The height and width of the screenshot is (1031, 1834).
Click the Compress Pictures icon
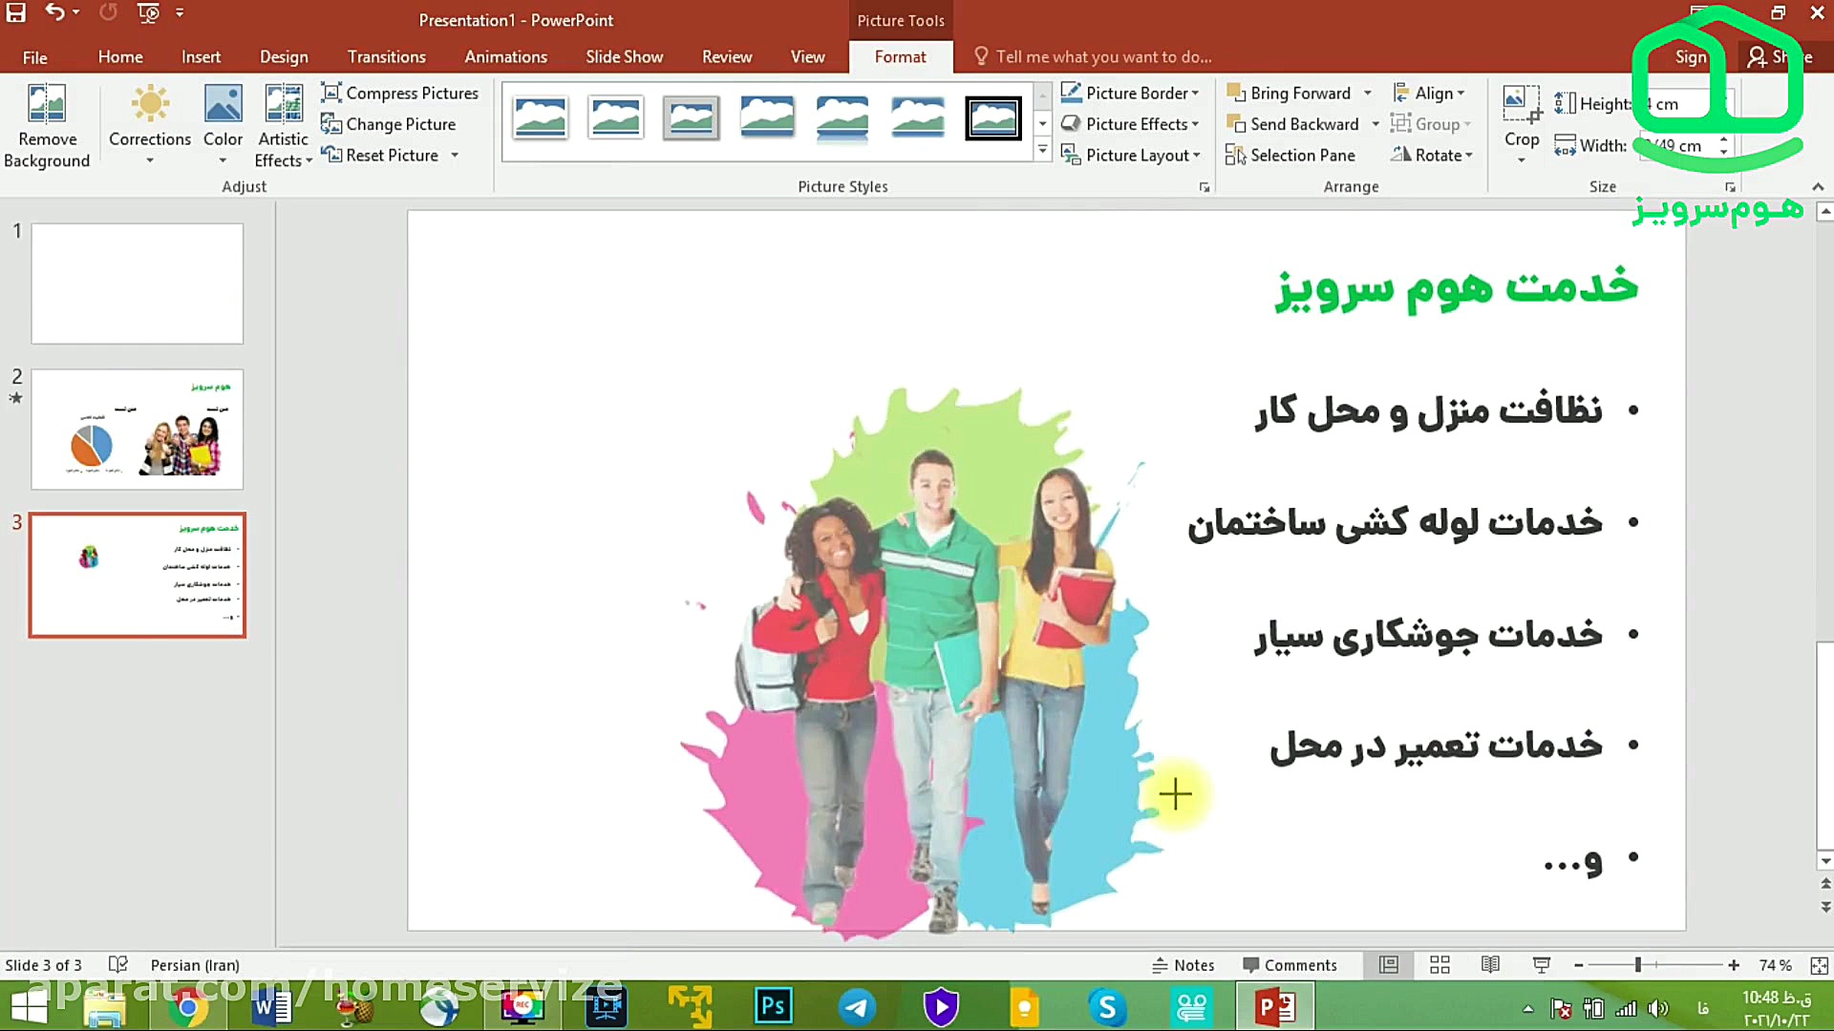pyautogui.click(x=331, y=93)
